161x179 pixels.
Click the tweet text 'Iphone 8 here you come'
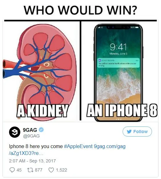36,146
